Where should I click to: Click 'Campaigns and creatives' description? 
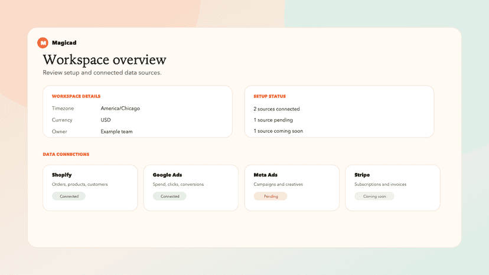(x=278, y=184)
